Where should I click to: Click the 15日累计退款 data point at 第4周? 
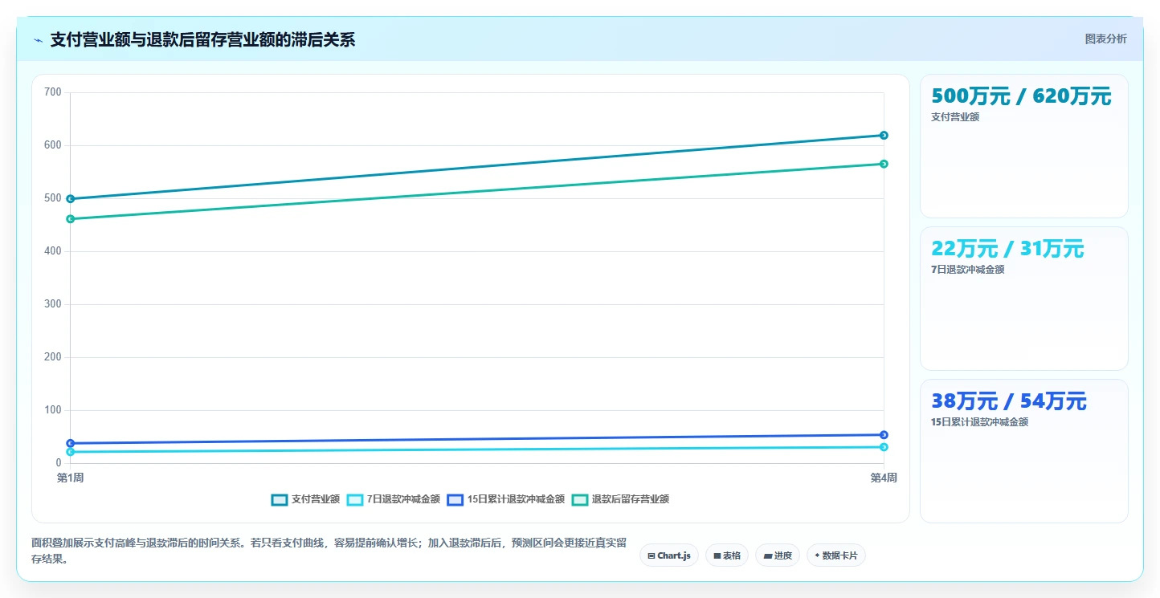tap(884, 435)
